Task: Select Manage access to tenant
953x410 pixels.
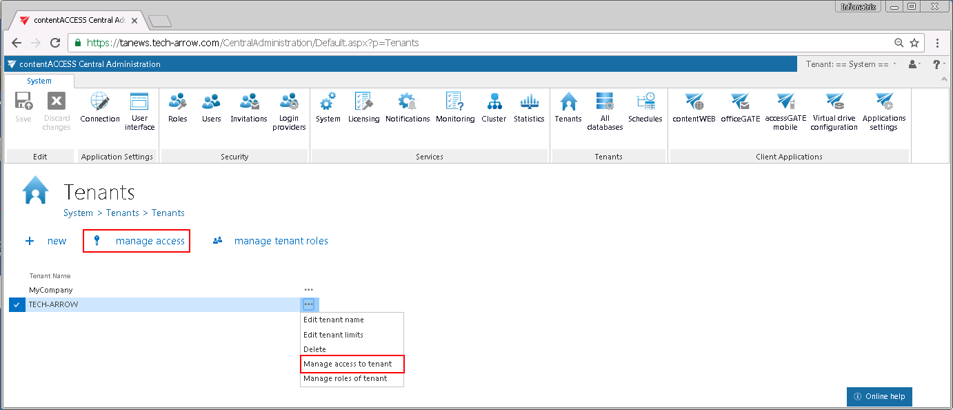Action: tap(352, 364)
